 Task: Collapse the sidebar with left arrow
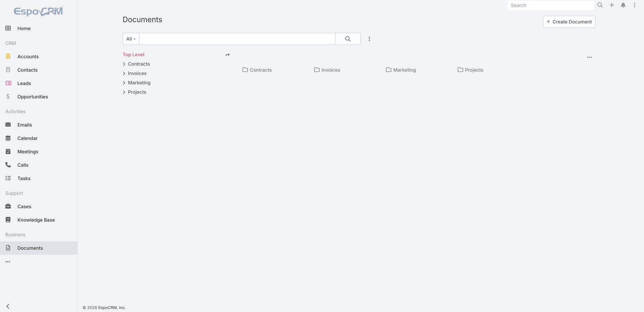8,306
